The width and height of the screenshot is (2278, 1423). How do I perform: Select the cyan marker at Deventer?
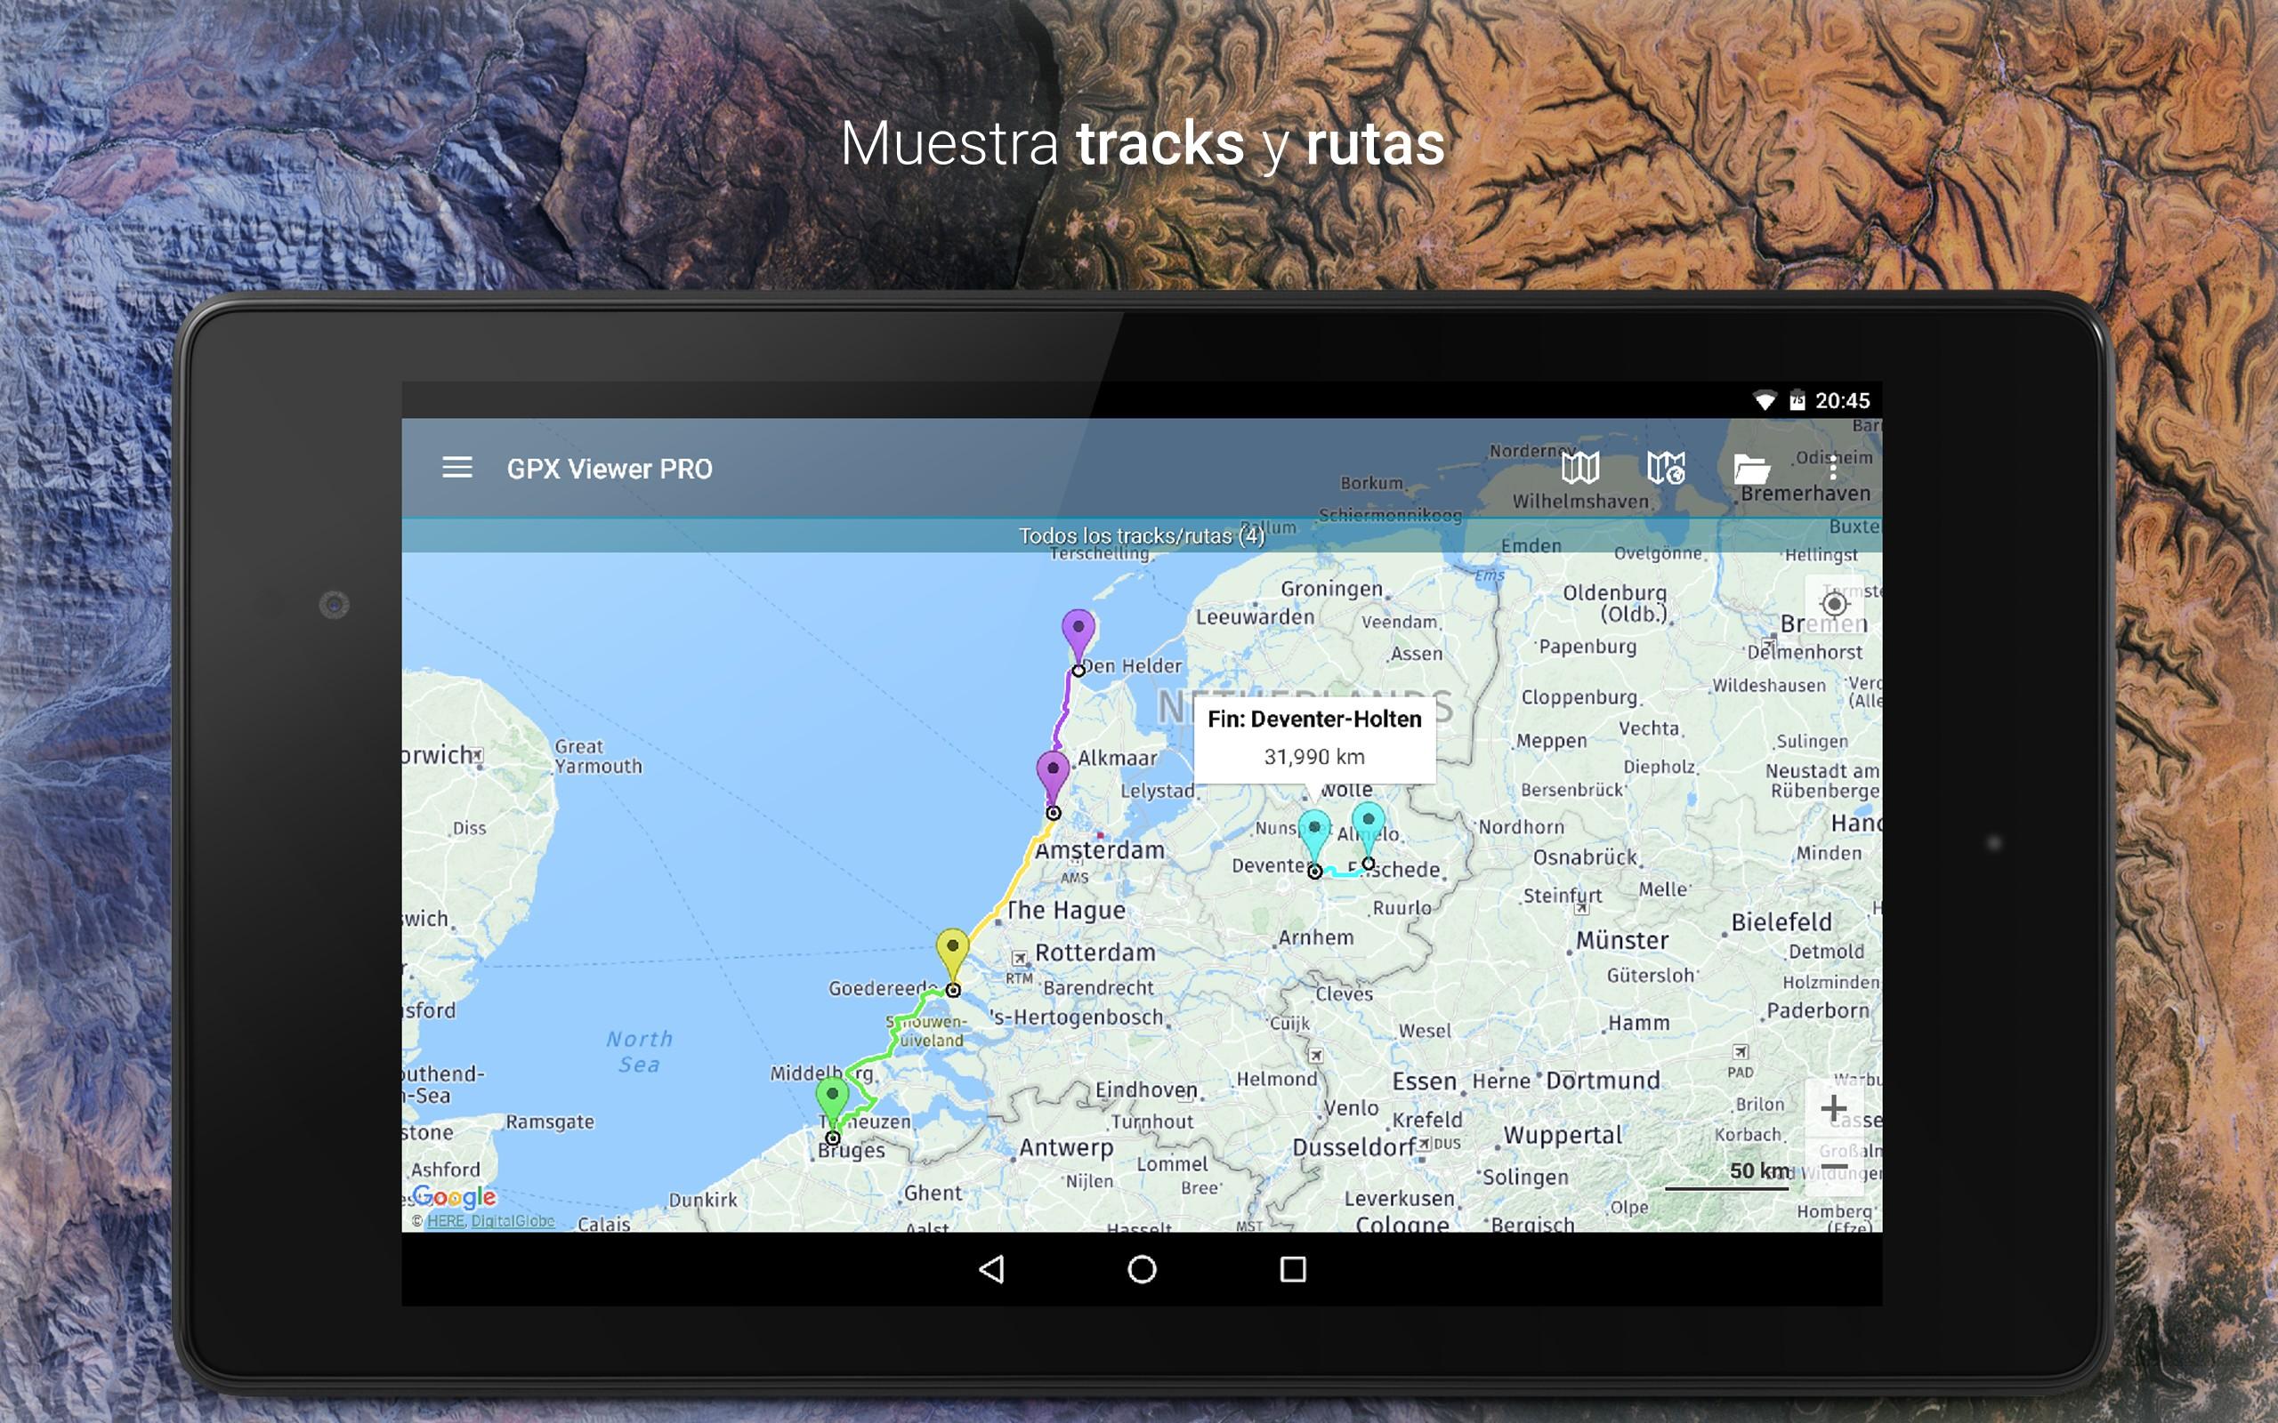pos(1314,839)
